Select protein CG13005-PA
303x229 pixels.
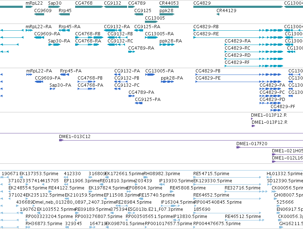pos(150,75)
